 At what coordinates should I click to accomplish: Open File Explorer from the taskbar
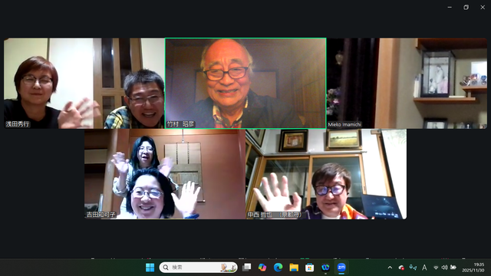tap(294, 268)
